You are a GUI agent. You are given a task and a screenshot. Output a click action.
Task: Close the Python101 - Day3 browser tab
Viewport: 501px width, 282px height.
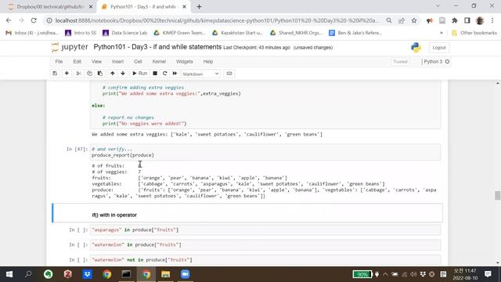(185, 7)
